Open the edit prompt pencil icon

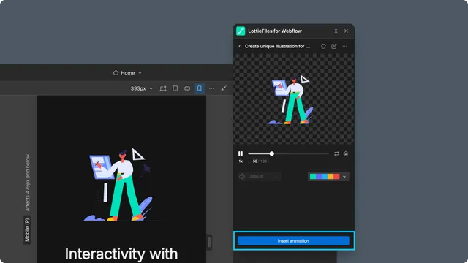point(334,46)
